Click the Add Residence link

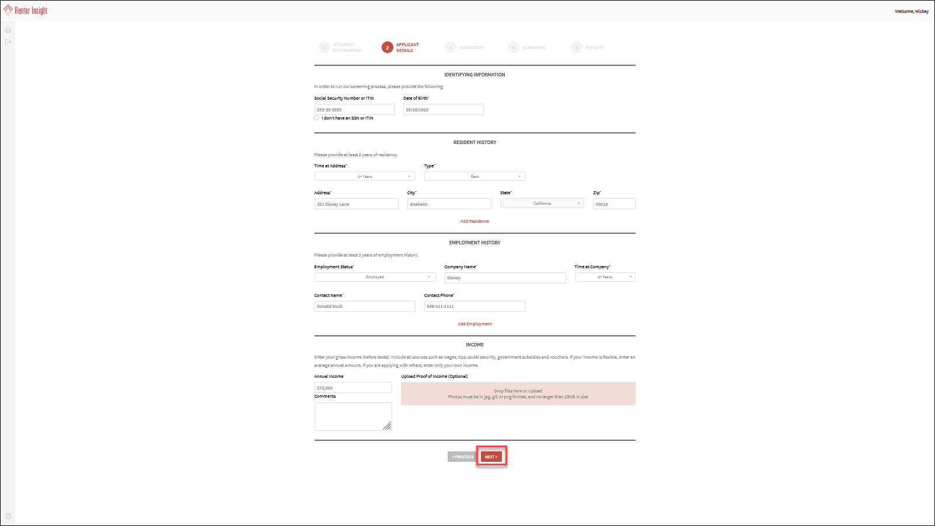click(475, 221)
